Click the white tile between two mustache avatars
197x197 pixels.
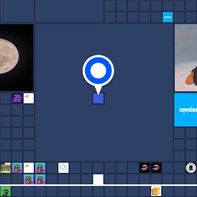[x=29, y=168]
